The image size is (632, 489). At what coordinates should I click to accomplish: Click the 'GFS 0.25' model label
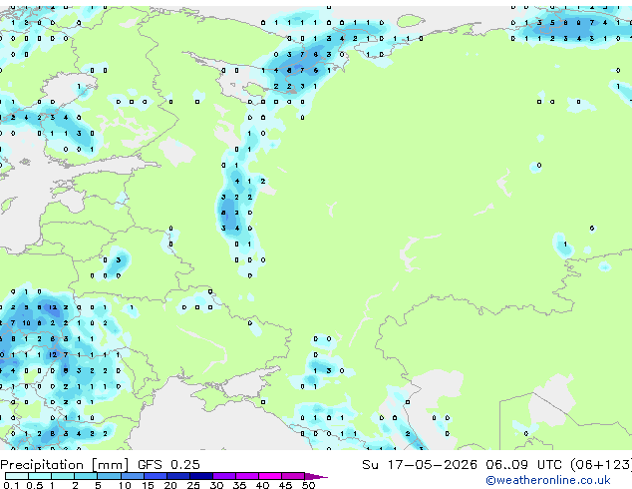coord(168,465)
